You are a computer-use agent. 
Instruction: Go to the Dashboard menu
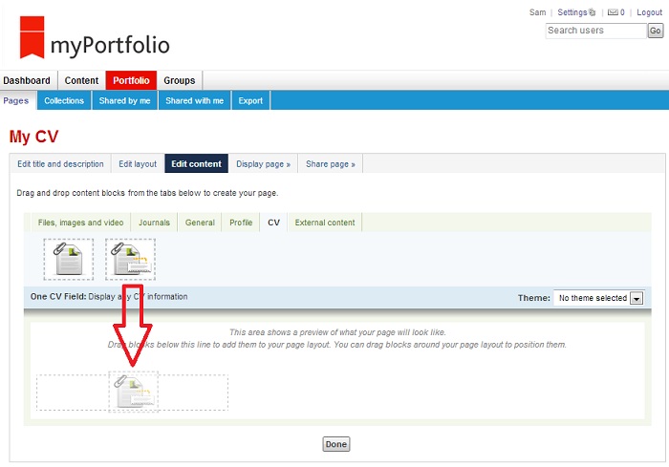[27, 80]
